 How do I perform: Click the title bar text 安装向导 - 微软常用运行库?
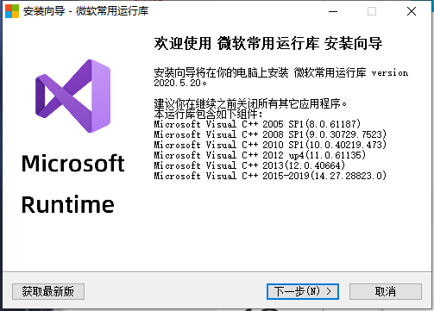coord(85,11)
